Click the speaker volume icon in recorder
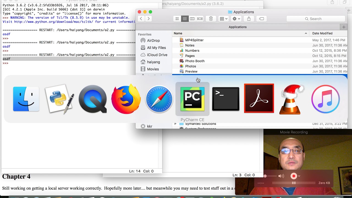 click(281, 176)
